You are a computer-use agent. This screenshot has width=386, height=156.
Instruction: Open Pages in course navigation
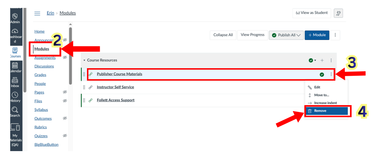coord(39,92)
